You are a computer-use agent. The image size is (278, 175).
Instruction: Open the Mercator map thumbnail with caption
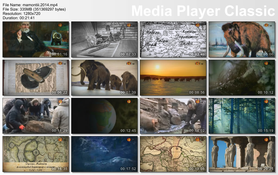pyautogui.click(x=36, y=154)
